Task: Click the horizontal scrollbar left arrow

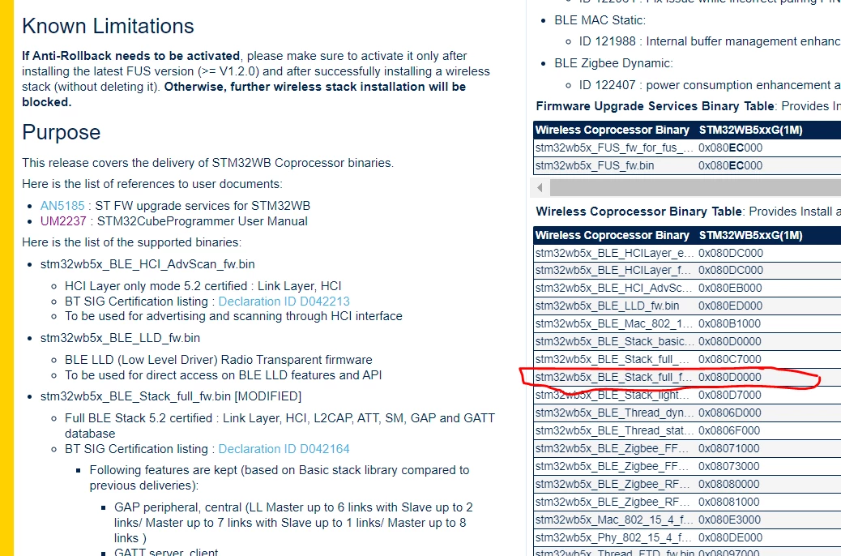Action: (x=540, y=187)
